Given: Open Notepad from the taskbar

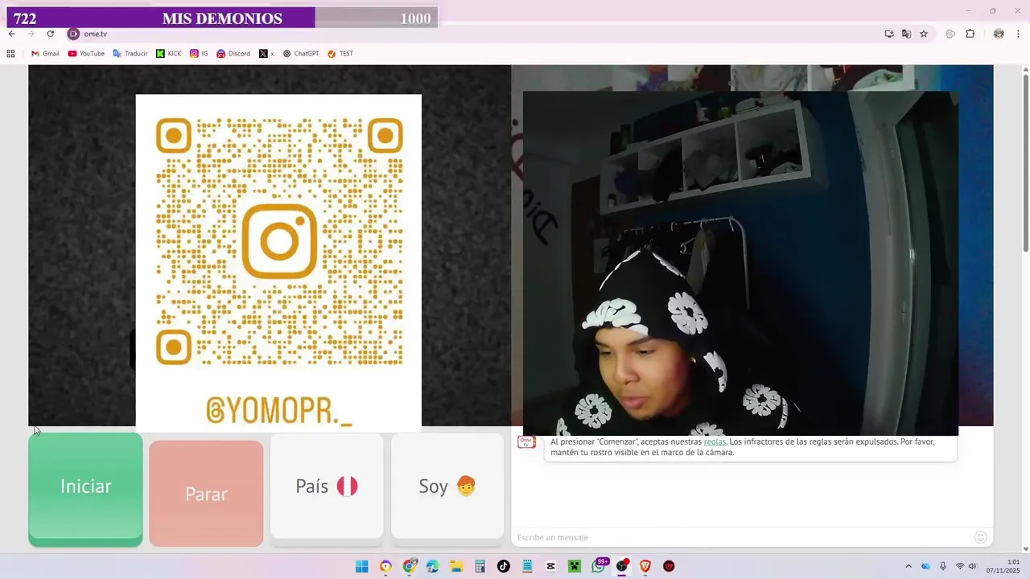Looking at the screenshot, I should click(x=527, y=566).
